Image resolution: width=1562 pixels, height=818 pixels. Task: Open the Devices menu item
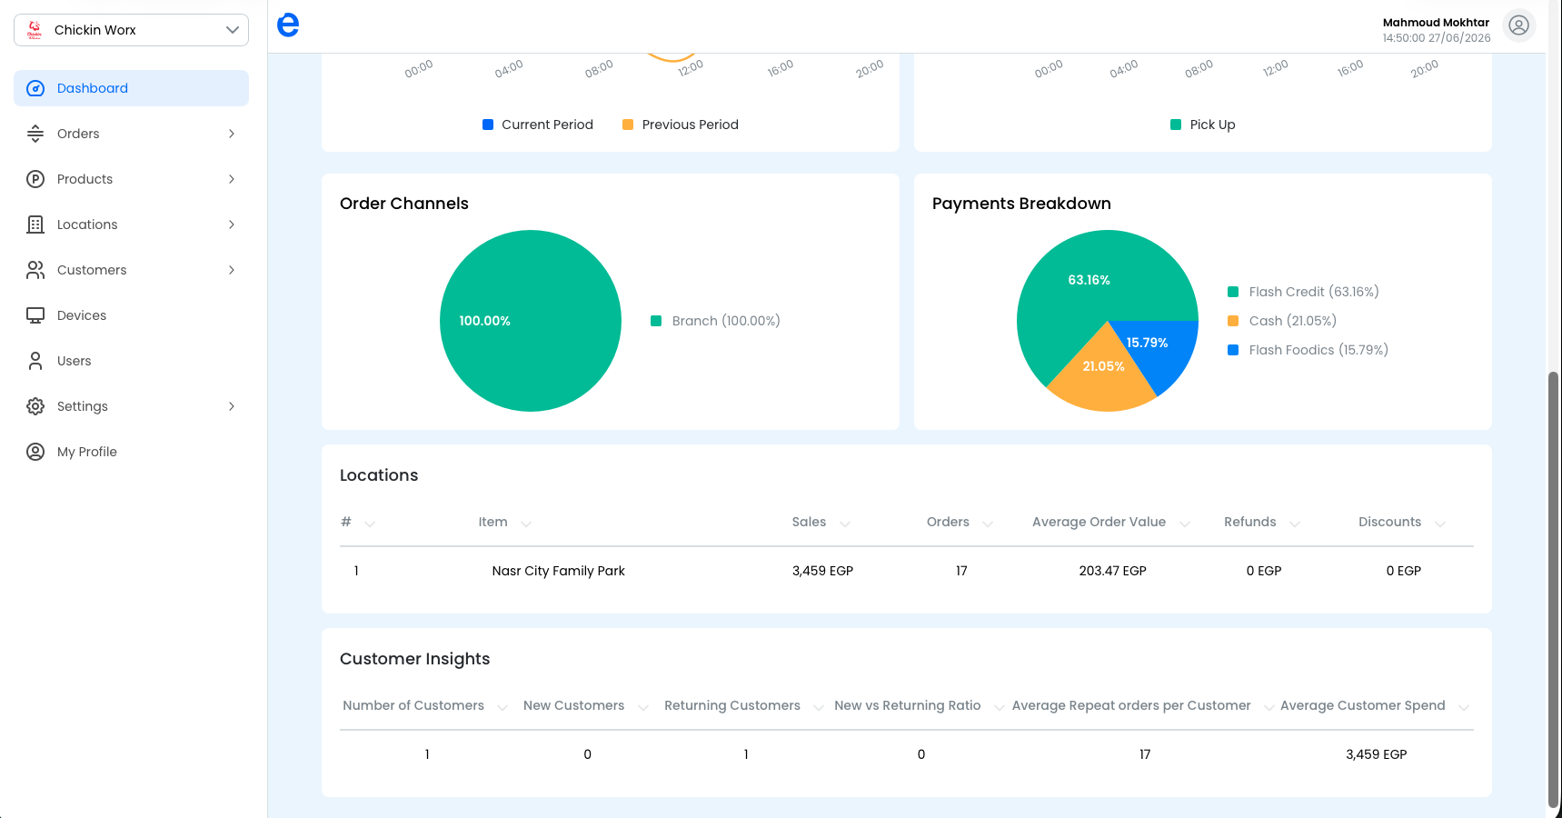[131, 315]
